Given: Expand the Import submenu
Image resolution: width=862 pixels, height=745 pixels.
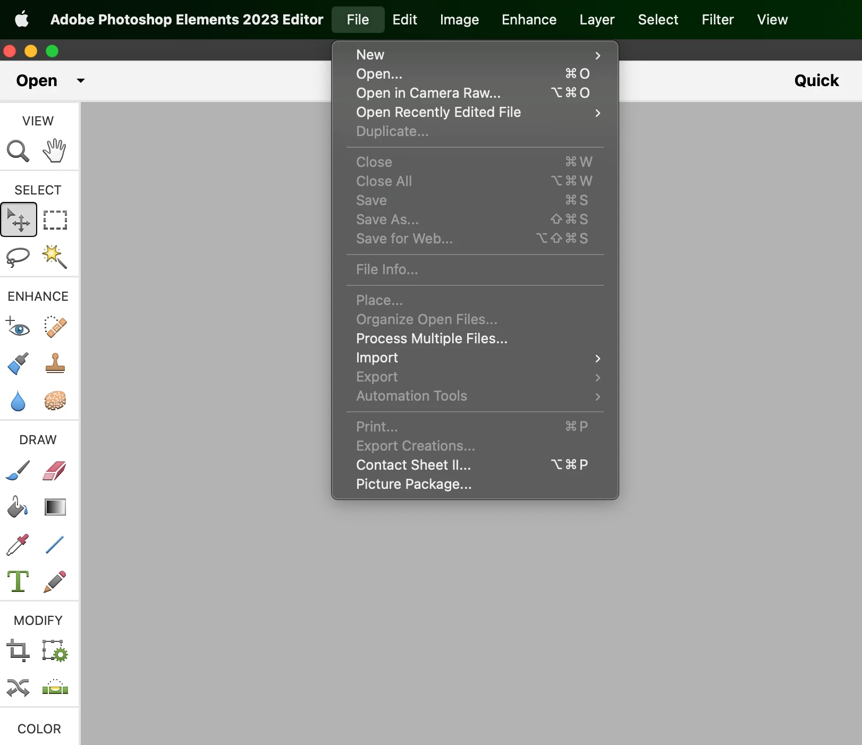Looking at the screenshot, I should (475, 358).
